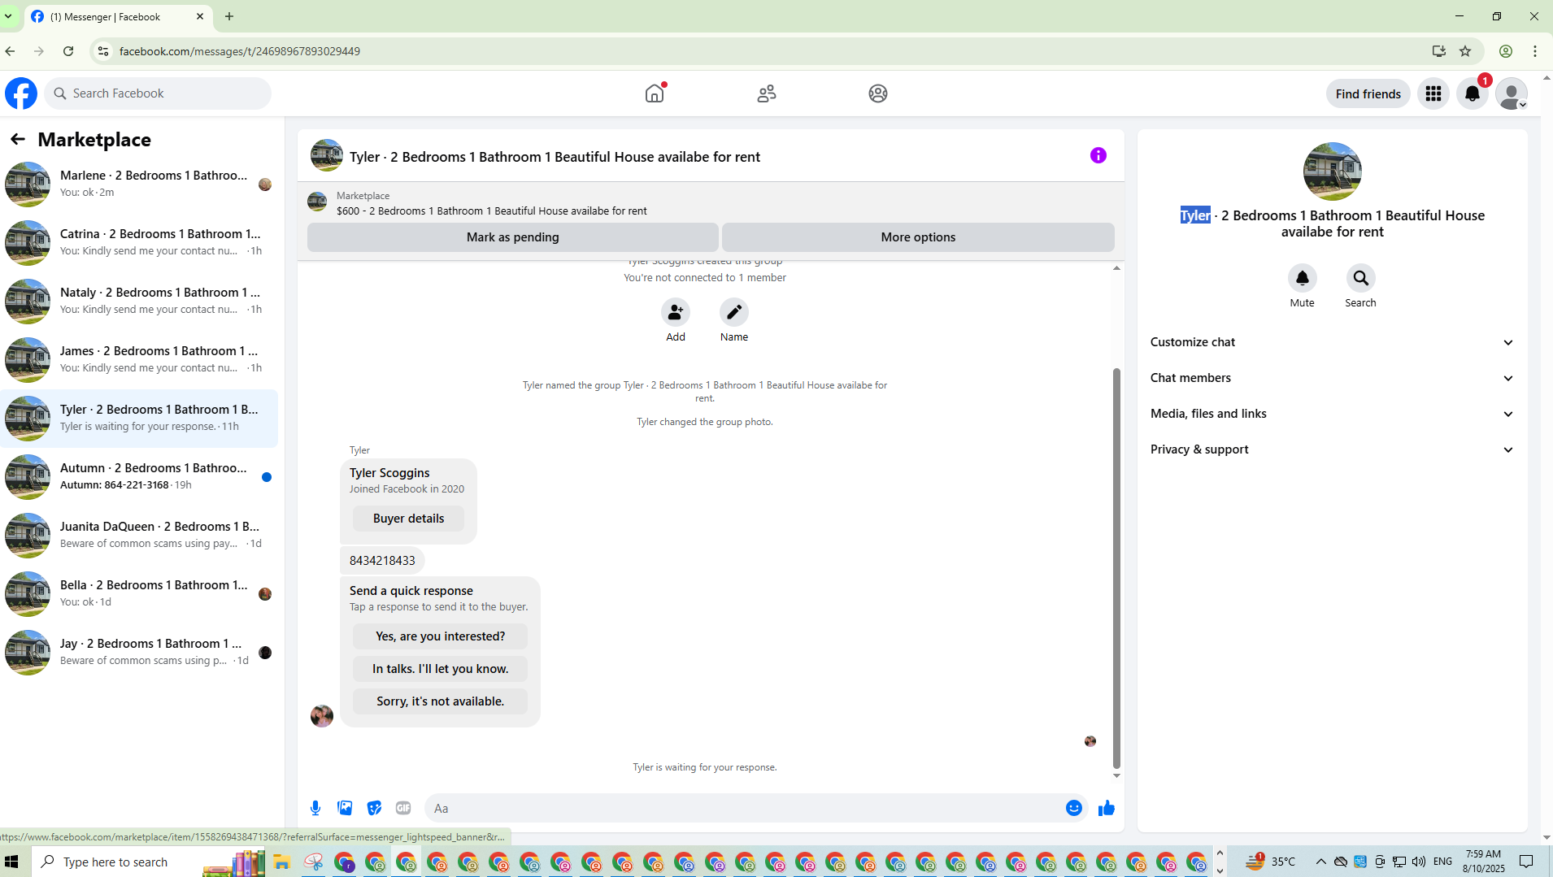Choose a GIF
This screenshot has width=1553, height=877.
(403, 808)
